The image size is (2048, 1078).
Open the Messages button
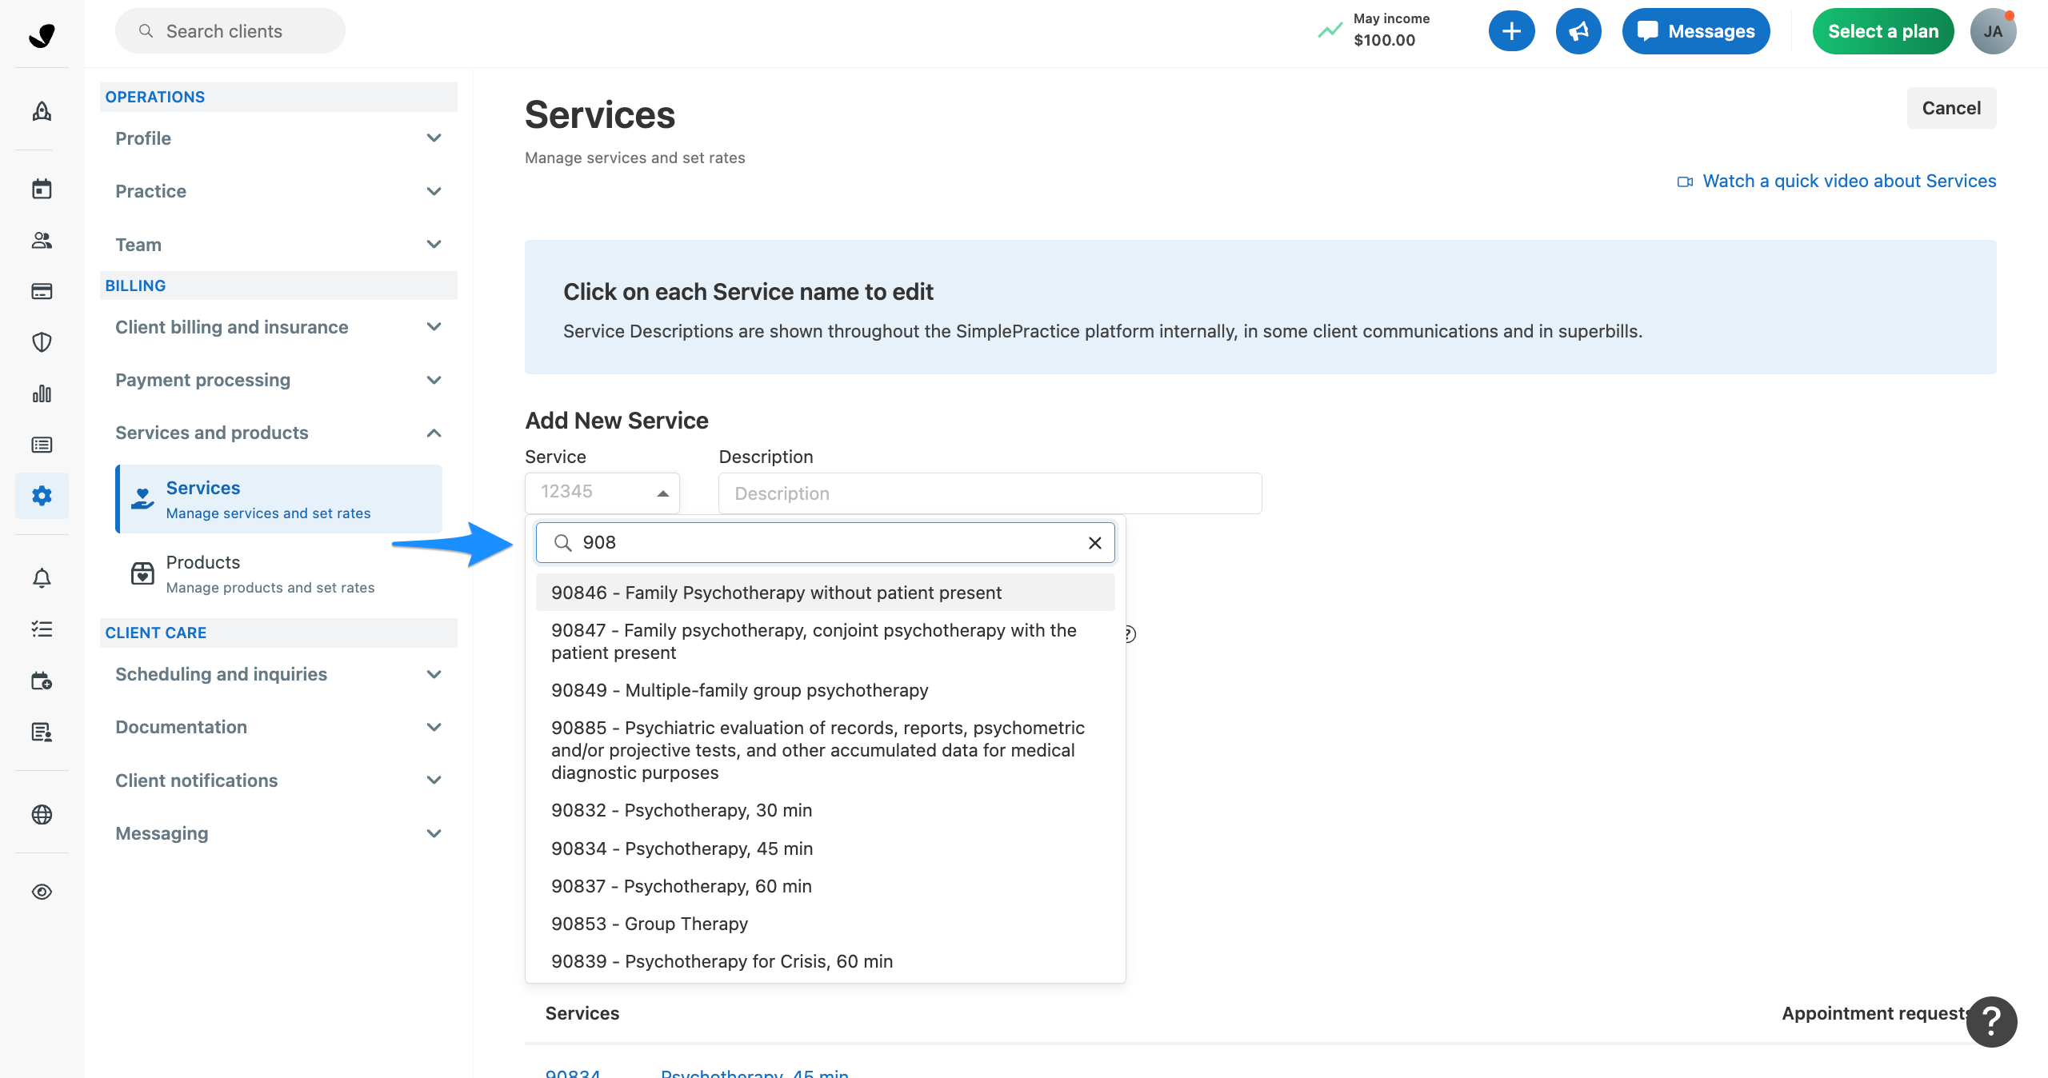[1696, 31]
